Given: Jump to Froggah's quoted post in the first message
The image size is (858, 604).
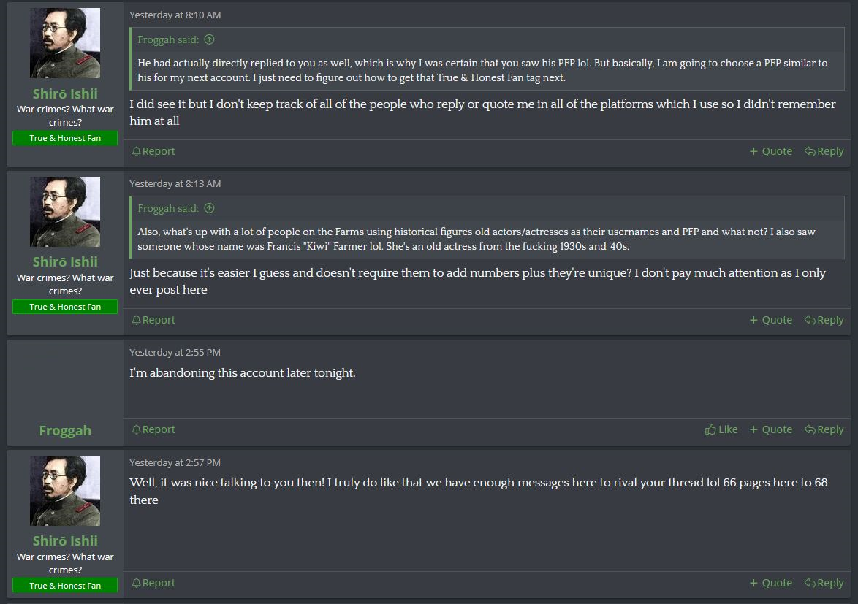Looking at the screenshot, I should (x=209, y=39).
